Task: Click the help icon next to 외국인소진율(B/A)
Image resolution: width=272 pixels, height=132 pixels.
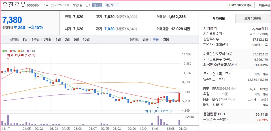Action: 235,65
